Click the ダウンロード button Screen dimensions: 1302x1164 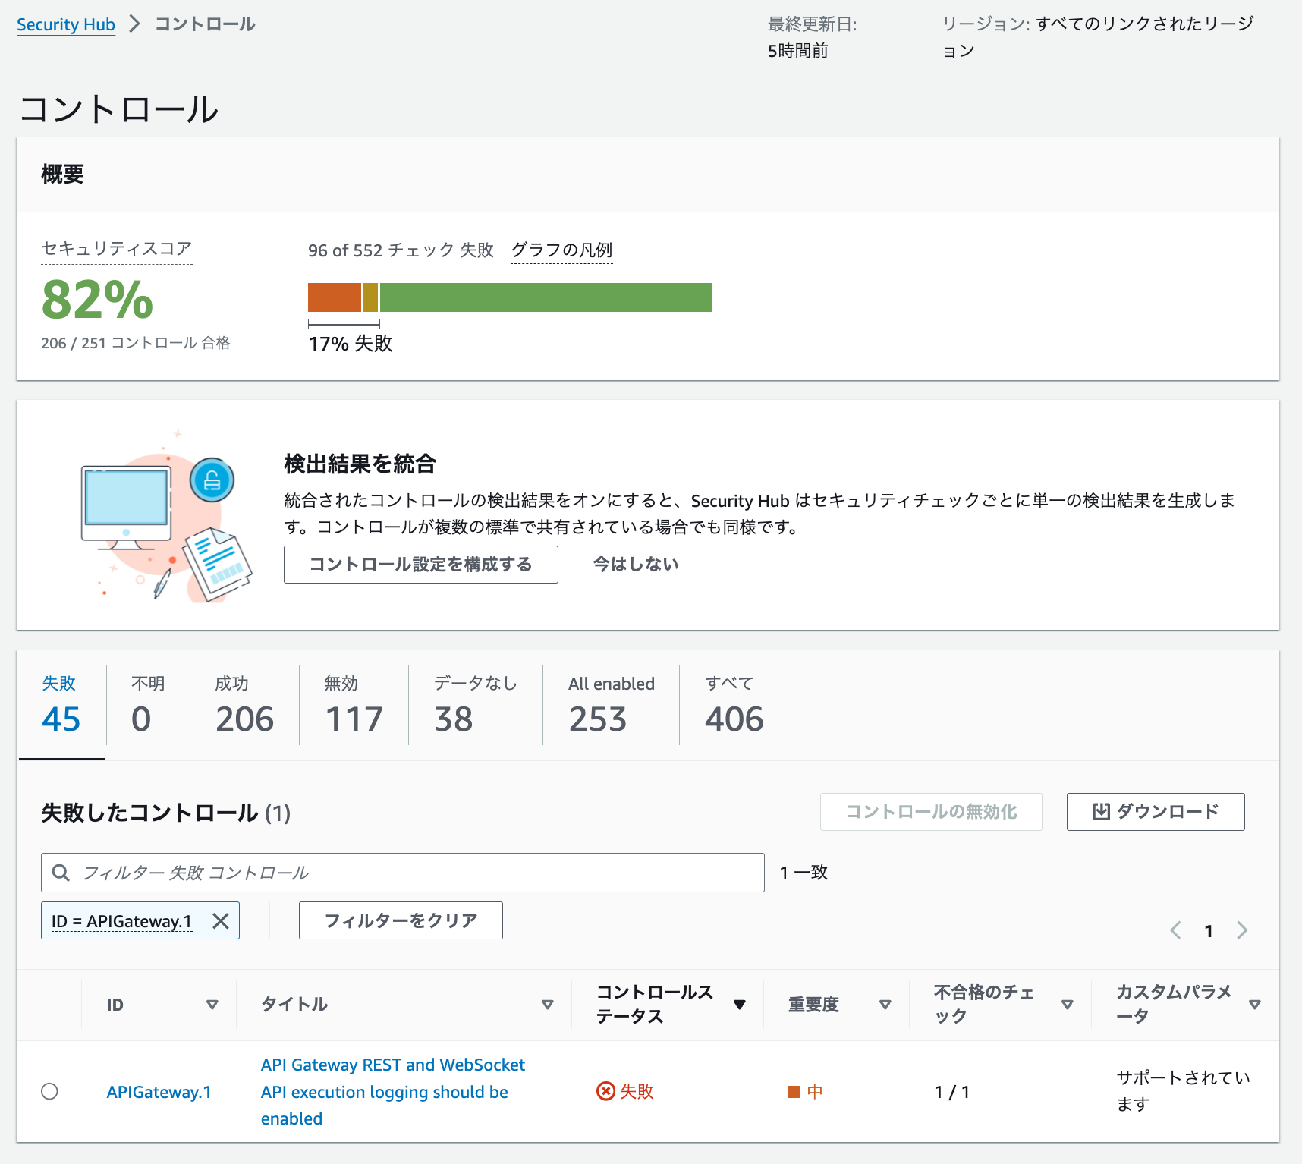[x=1156, y=812]
